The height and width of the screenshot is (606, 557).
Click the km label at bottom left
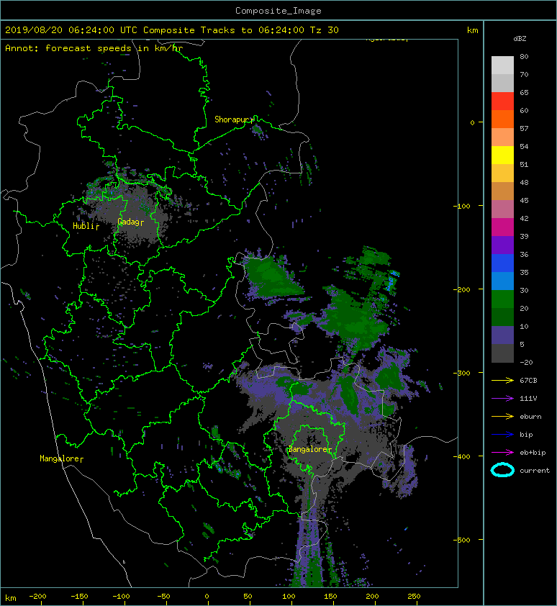tap(11, 598)
